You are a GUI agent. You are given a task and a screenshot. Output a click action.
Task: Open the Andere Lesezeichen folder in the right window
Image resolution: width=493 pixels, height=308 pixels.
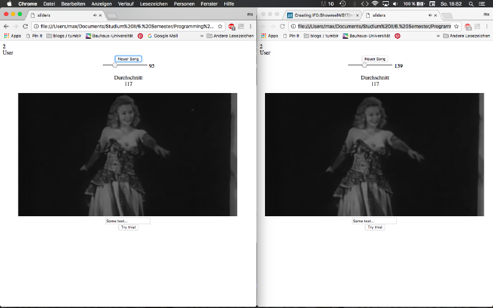pos(469,36)
